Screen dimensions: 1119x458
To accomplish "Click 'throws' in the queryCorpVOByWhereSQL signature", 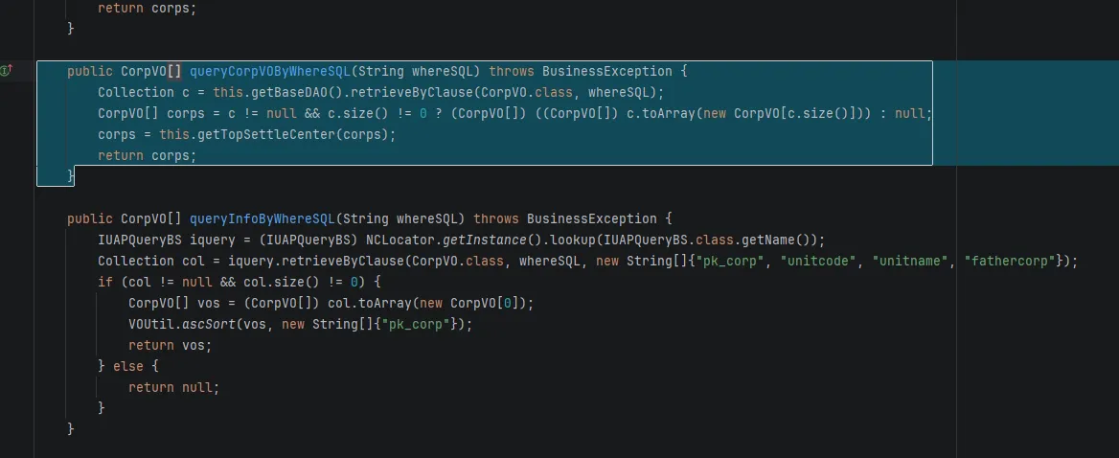I will click(512, 71).
